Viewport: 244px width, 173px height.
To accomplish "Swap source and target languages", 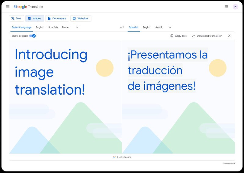I will point(122,27).
